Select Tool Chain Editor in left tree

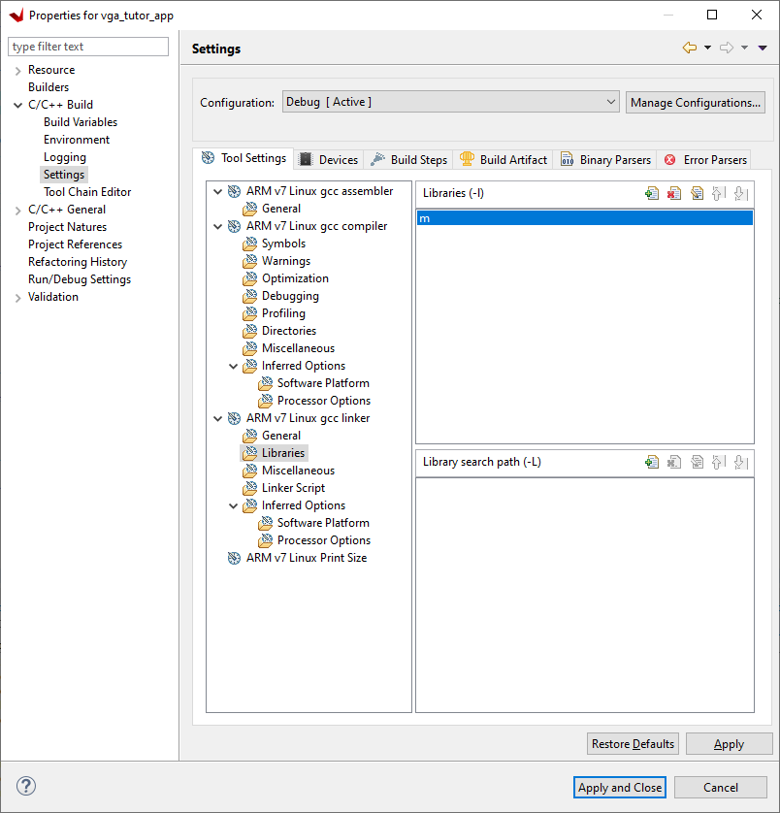tap(87, 192)
